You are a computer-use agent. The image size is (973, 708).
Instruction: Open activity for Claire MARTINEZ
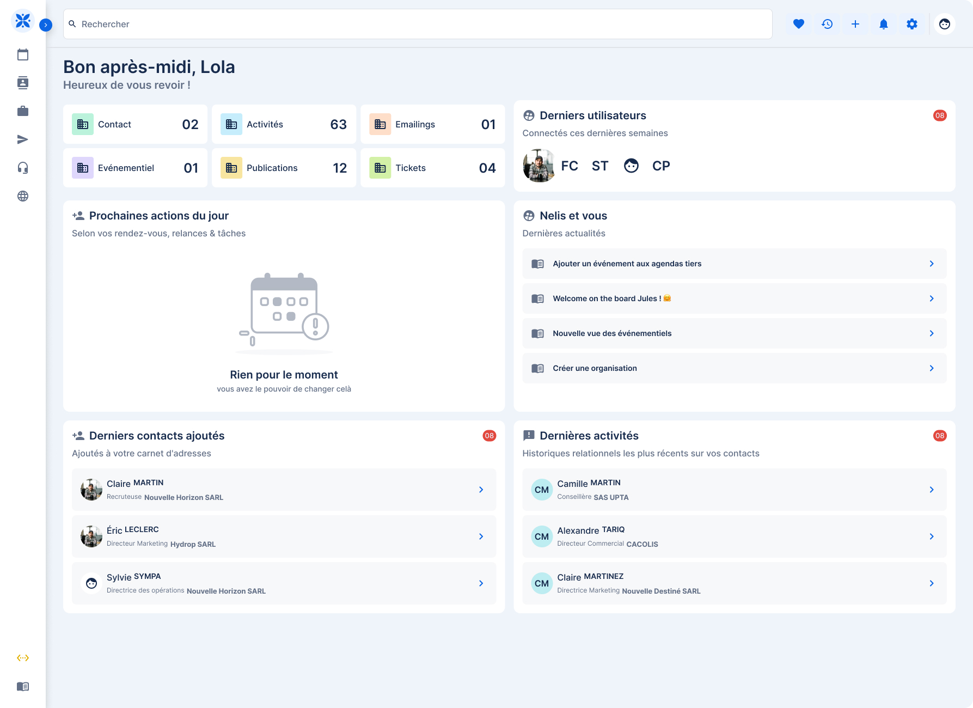tap(735, 583)
